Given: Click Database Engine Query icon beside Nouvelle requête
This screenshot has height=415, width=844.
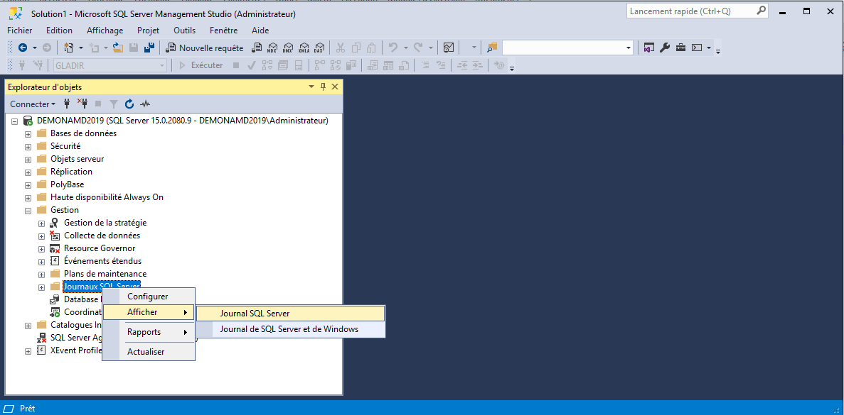Looking at the screenshot, I should pyautogui.click(x=257, y=48).
